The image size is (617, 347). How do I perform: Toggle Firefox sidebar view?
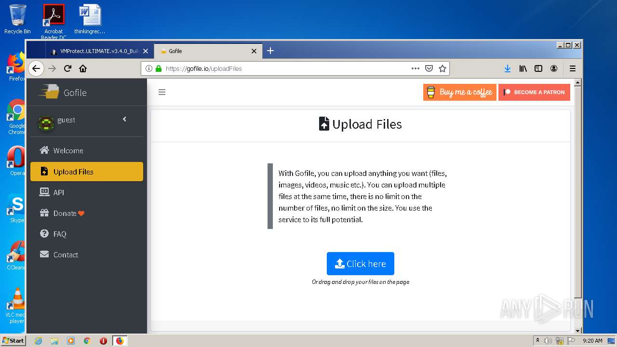538,68
